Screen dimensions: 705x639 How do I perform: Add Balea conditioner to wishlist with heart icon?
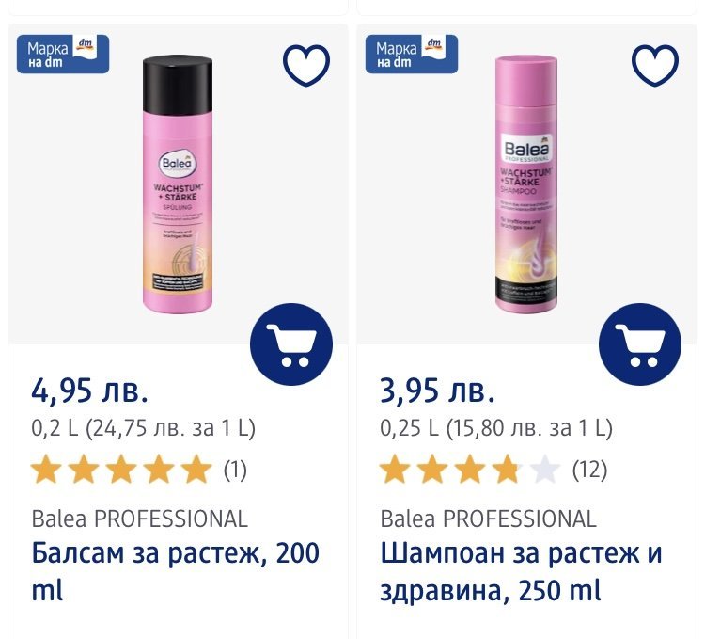[306, 65]
